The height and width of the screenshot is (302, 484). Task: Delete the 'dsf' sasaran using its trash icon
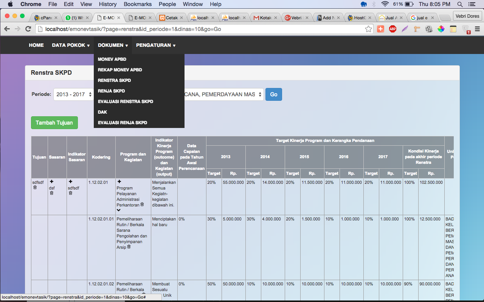coord(52,193)
